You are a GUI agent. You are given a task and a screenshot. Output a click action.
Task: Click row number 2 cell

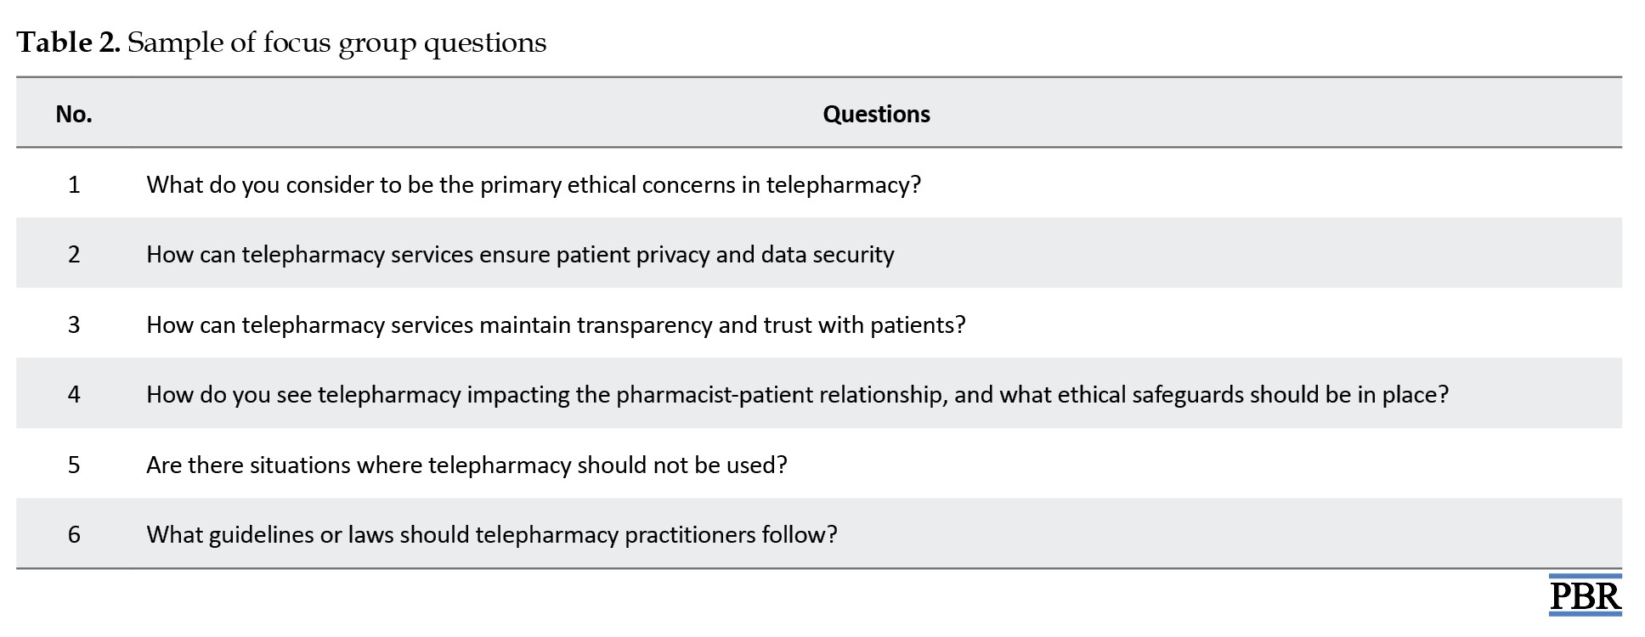[x=74, y=254]
